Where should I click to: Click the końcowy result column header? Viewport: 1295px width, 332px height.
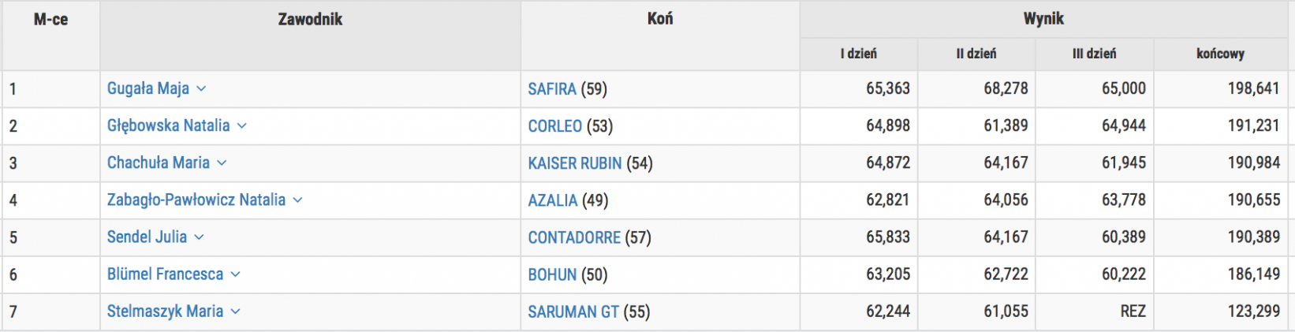[x=1220, y=54]
